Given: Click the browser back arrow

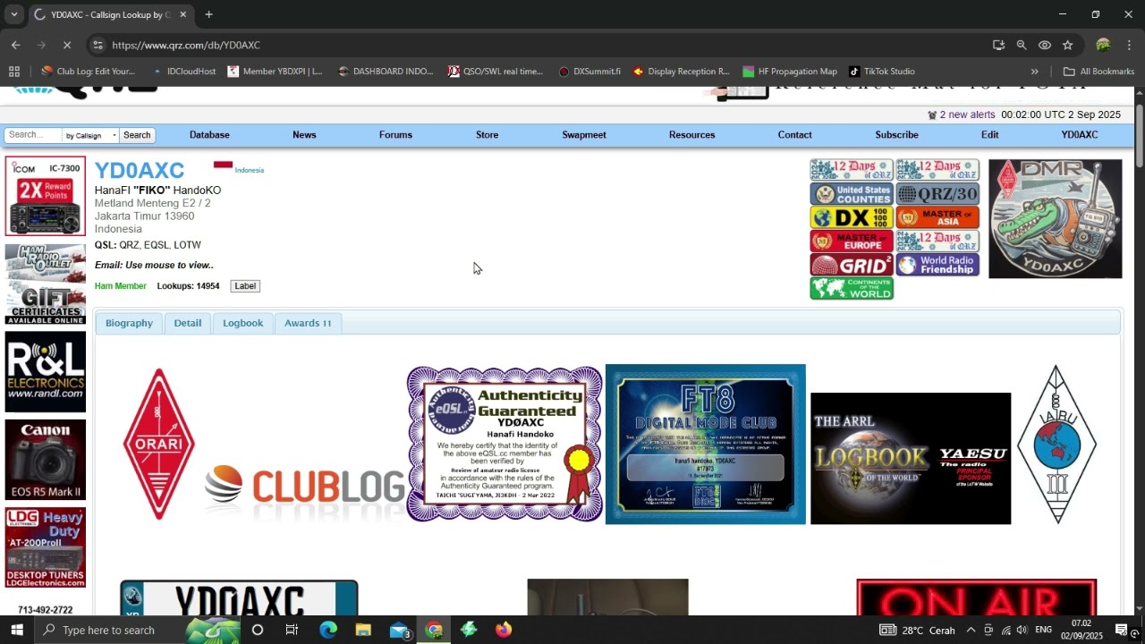Looking at the screenshot, I should pos(16,45).
